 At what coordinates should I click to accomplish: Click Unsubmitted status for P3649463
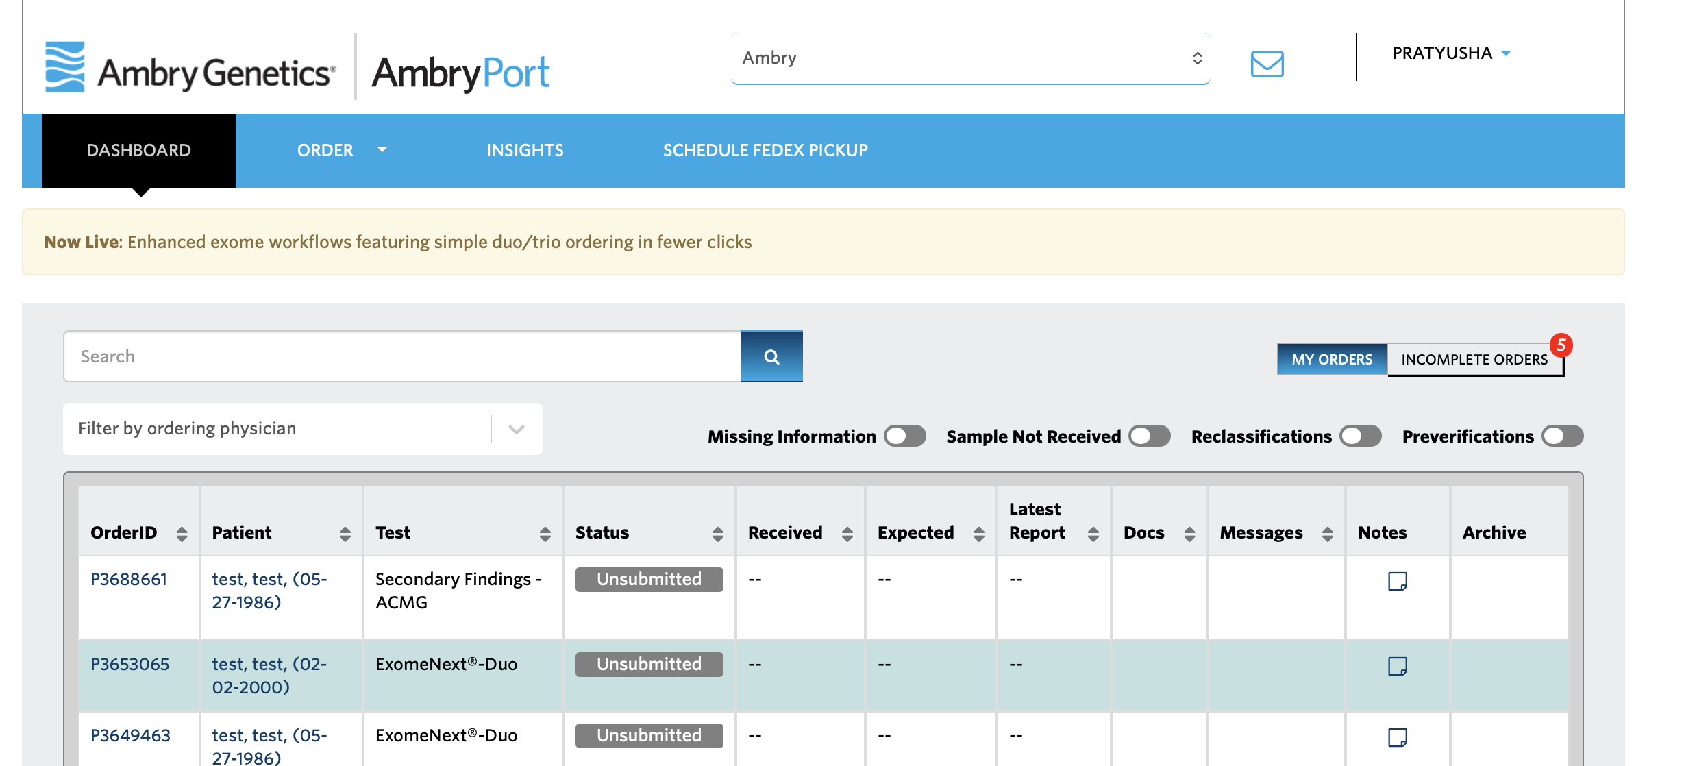pos(649,735)
